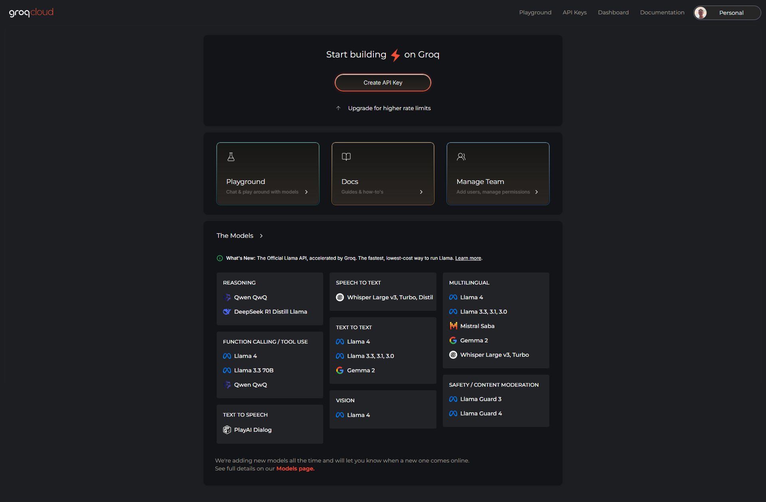The image size is (766, 502).
Task: Open API Keys in the top navigation
Action: coord(574,12)
